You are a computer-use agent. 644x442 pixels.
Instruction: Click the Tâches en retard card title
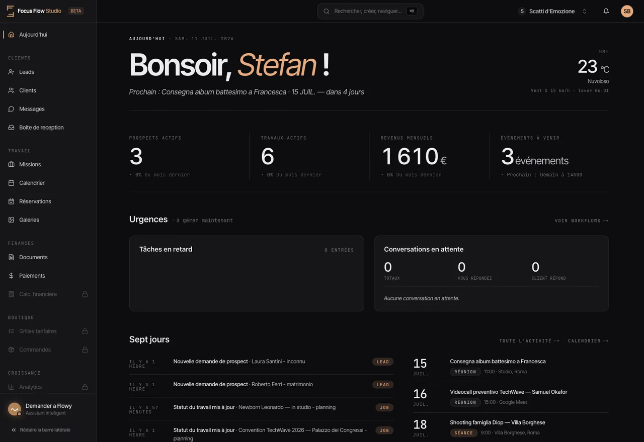(x=166, y=249)
